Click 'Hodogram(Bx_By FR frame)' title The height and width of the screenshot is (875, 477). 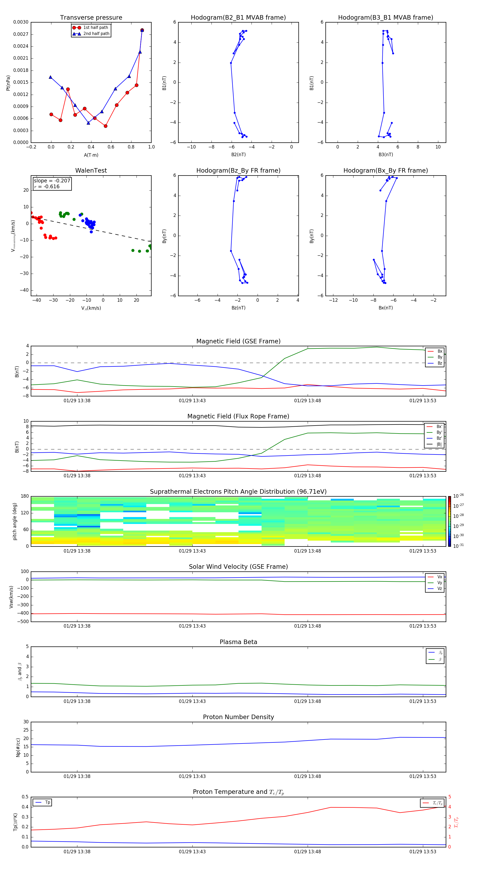pyautogui.click(x=386, y=170)
